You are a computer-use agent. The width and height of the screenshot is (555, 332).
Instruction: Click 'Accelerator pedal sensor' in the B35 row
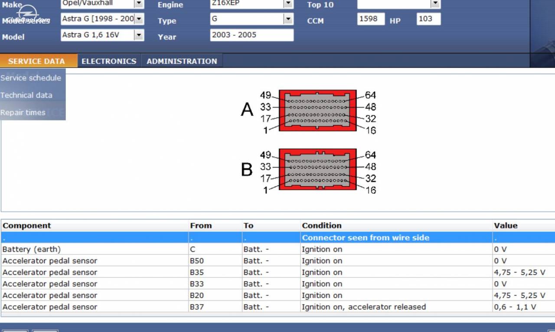click(50, 273)
